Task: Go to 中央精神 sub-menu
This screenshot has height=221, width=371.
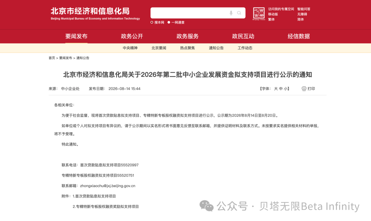Action: (130, 48)
